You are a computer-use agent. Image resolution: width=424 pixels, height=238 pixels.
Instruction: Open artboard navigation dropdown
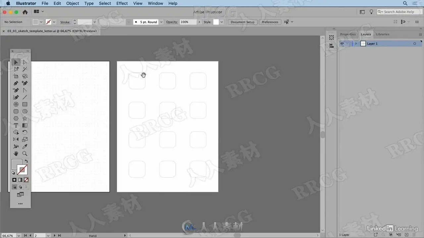(x=48, y=236)
